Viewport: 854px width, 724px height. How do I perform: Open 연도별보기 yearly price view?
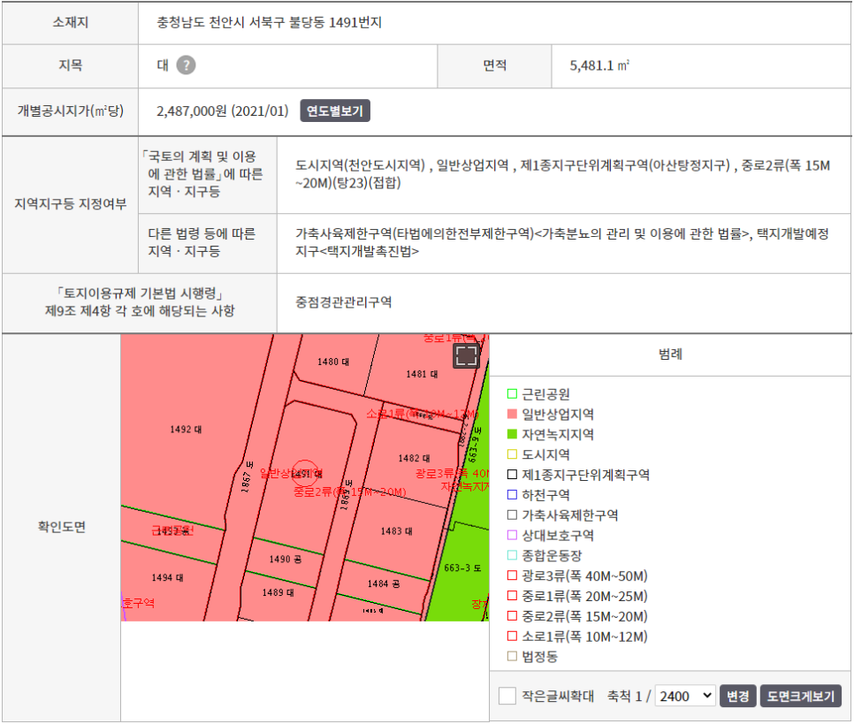(x=335, y=111)
